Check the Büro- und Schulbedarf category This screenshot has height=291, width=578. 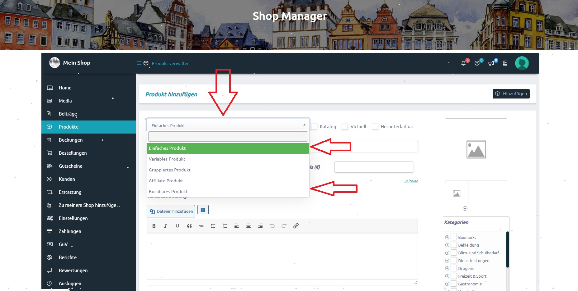454,252
